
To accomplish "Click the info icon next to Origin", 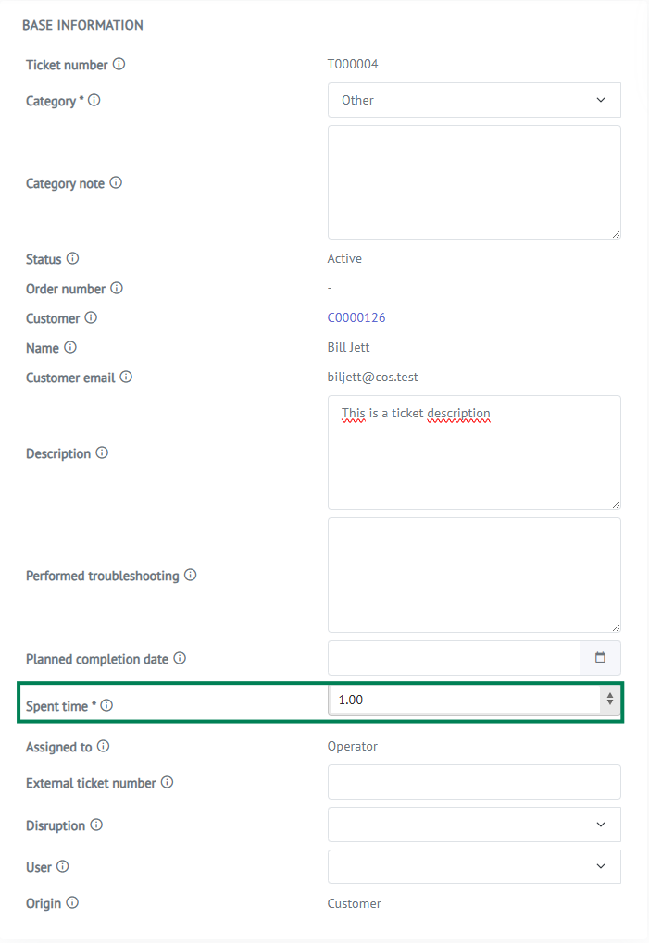I will (x=72, y=902).
